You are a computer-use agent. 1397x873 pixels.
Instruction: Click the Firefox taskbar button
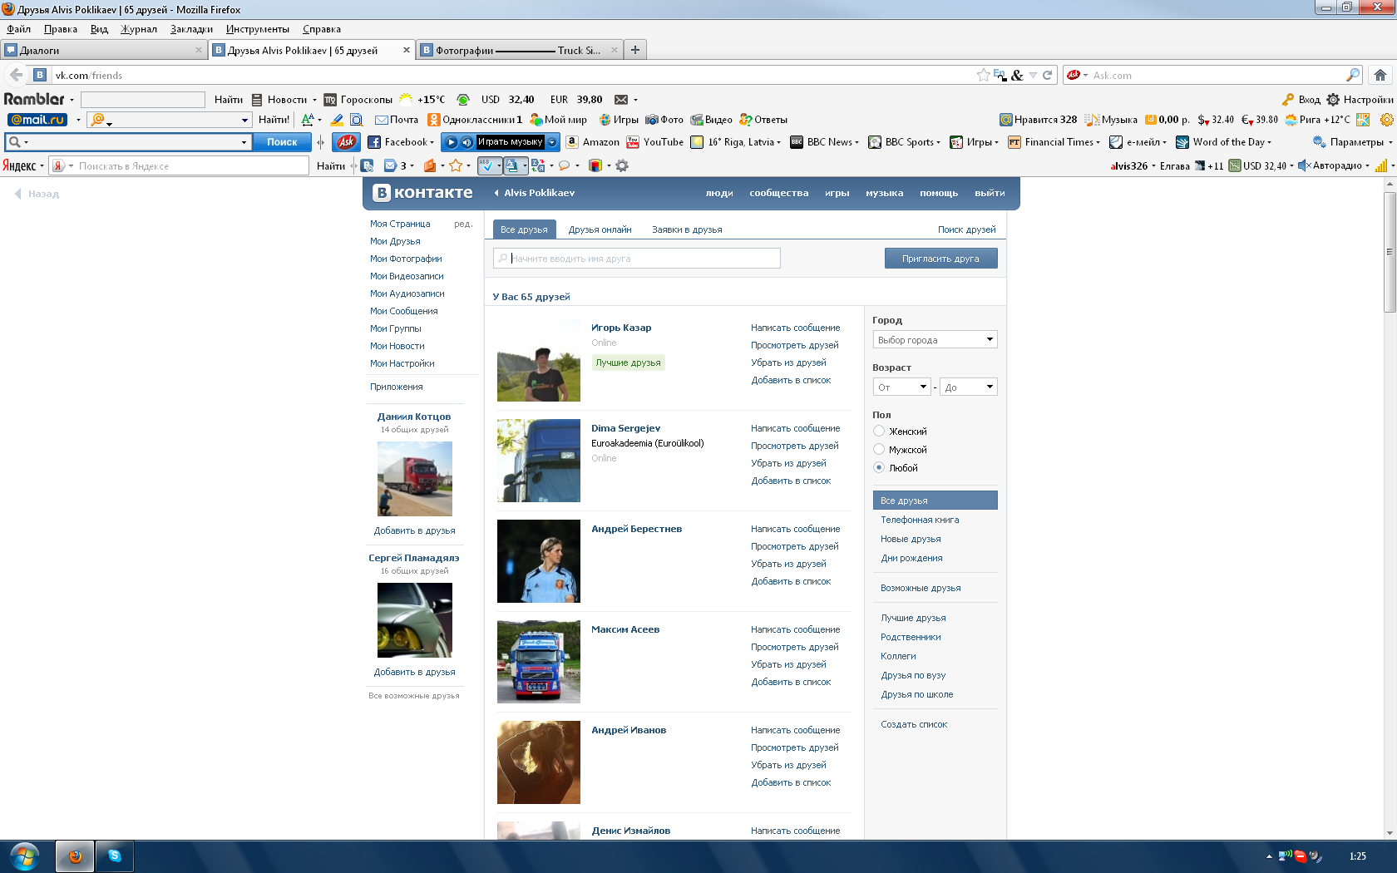pos(75,856)
